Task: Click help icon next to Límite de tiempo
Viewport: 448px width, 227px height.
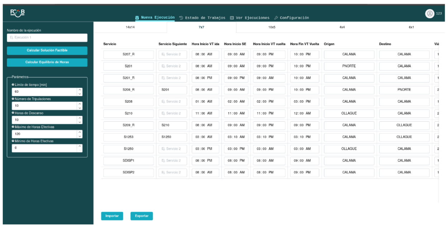Action: tap(13, 84)
